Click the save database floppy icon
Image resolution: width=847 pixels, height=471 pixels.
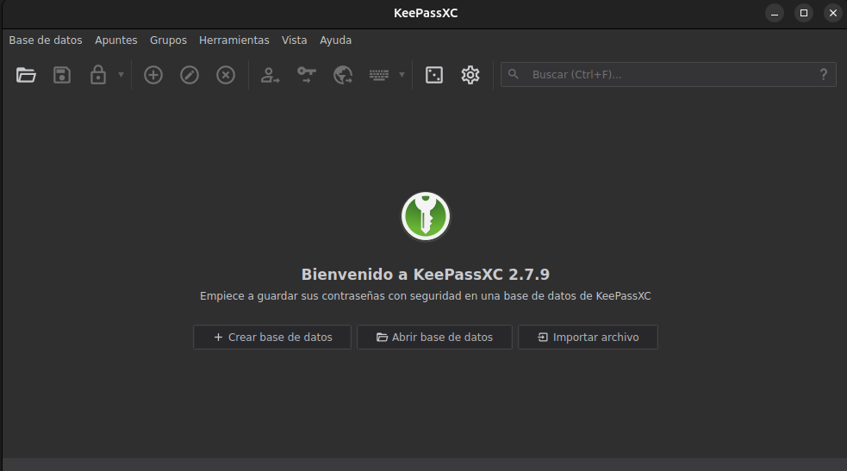pos(62,75)
